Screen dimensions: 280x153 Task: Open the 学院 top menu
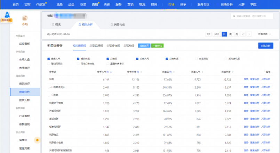click(x=253, y=5)
